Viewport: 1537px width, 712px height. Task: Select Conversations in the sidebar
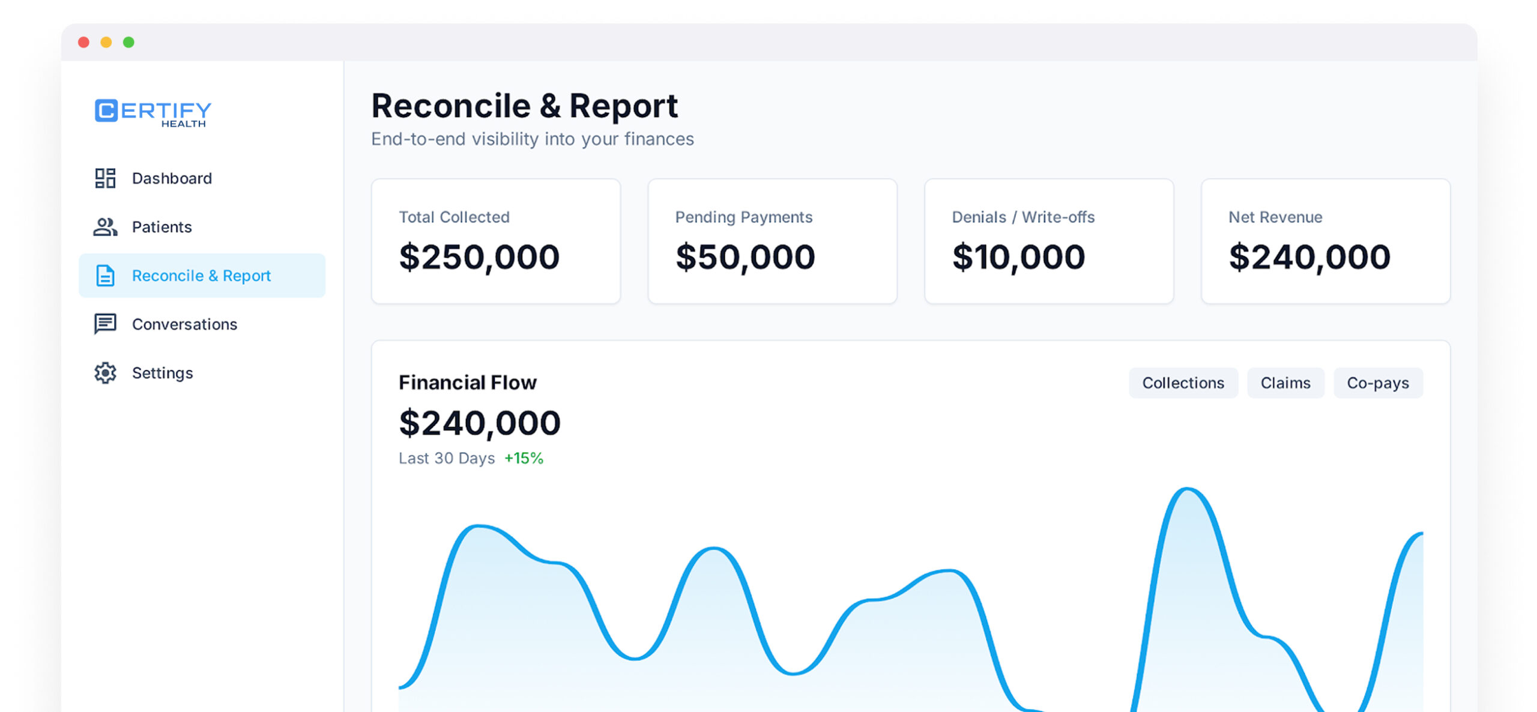tap(184, 324)
